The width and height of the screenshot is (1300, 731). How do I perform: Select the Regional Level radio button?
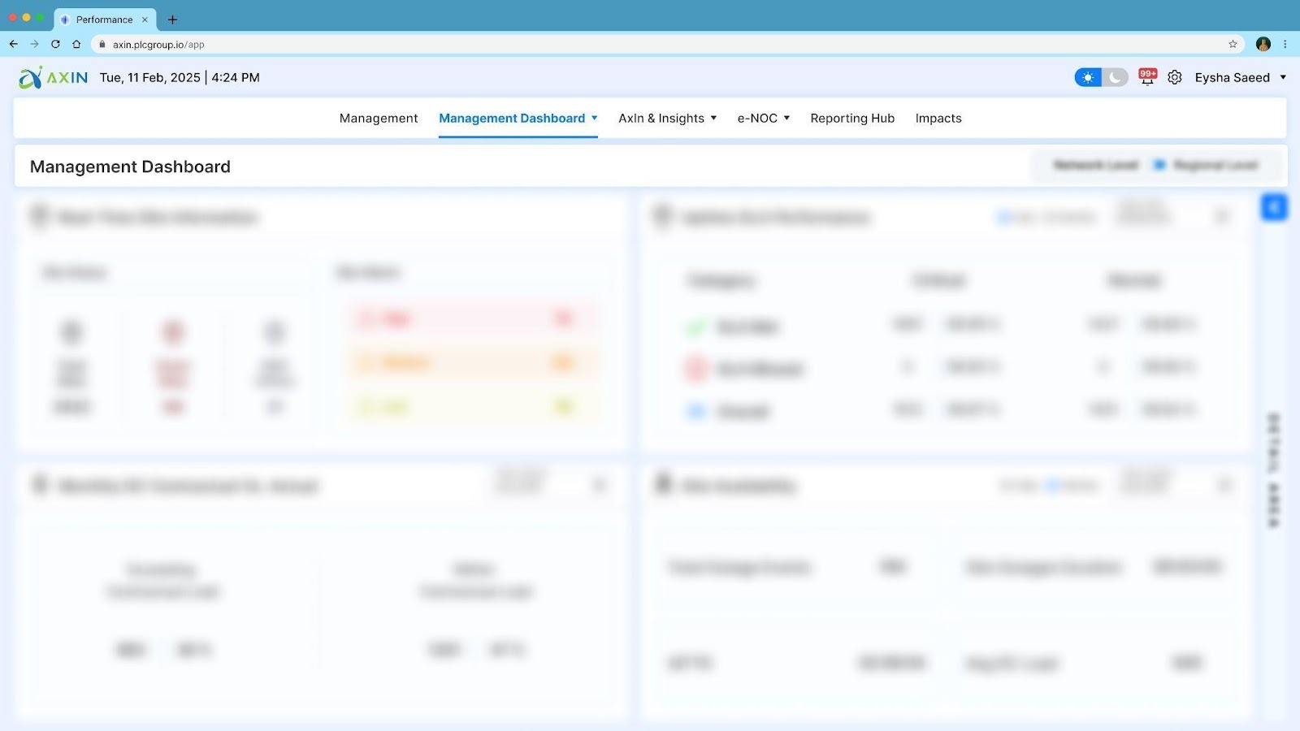coord(1160,165)
